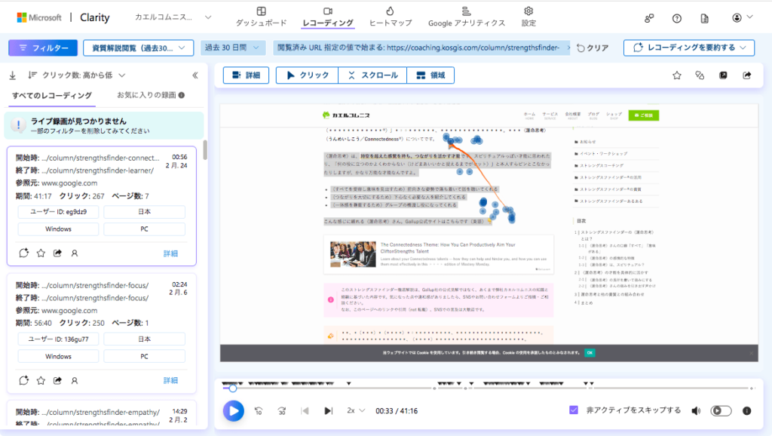The image size is (772, 436).
Task: Toggle 非アクティブをスキップする checkbox
Action: [x=574, y=410]
